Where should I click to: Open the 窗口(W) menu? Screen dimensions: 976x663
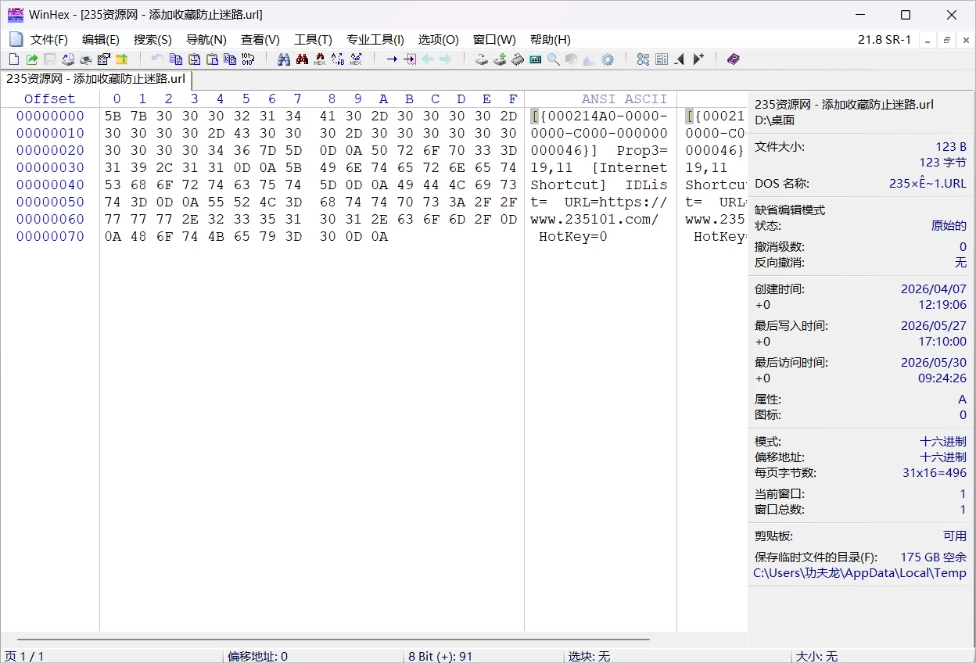click(494, 40)
